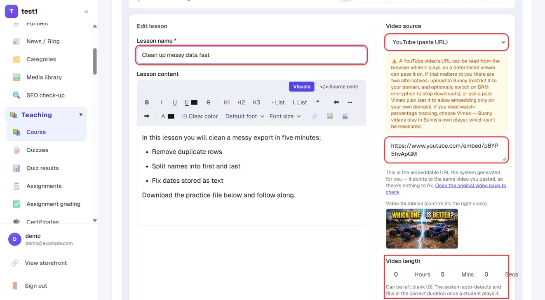Viewport: 545px width, 300px height.
Task: Click the Assignment grading checkmark icon
Action: [16, 204]
